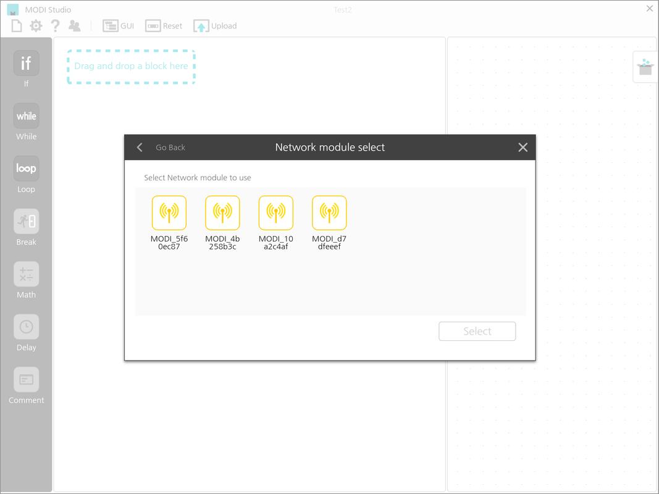
Task: Select network module MODI_d7dfeeef
Action: click(x=329, y=212)
